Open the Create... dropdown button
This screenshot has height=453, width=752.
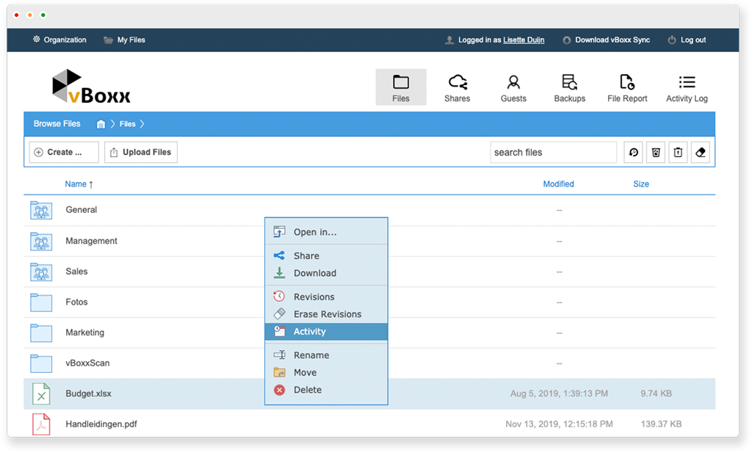click(64, 153)
